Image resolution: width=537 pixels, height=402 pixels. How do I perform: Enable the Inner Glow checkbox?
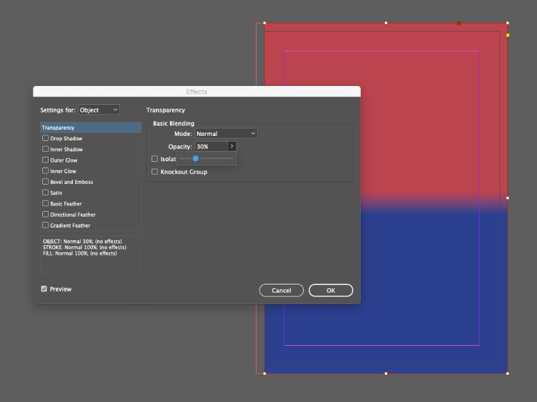(x=45, y=171)
